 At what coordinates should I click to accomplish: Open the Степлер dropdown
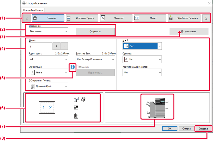pos(142,59)
